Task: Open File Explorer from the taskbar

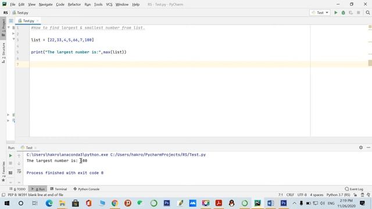Action: [62, 203]
